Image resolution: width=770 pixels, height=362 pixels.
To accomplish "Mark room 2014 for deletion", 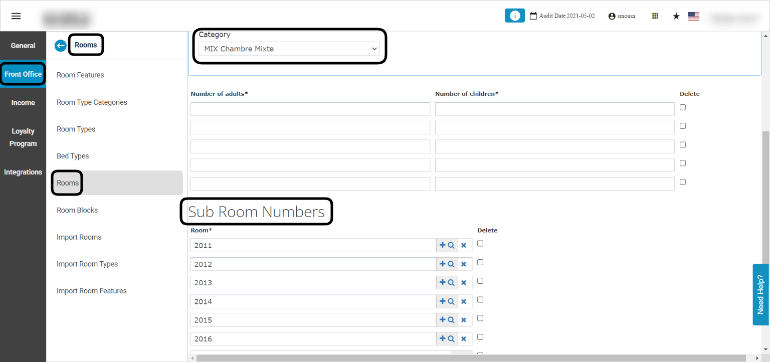I will point(480,299).
